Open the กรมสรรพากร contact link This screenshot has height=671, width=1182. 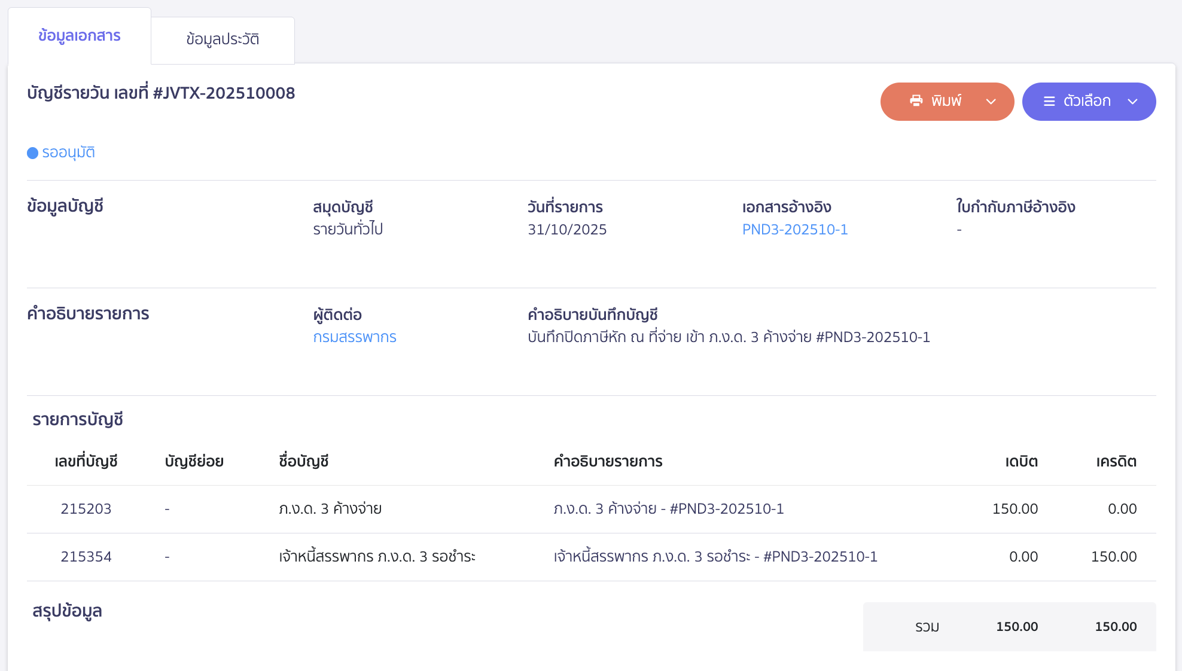[x=355, y=337]
